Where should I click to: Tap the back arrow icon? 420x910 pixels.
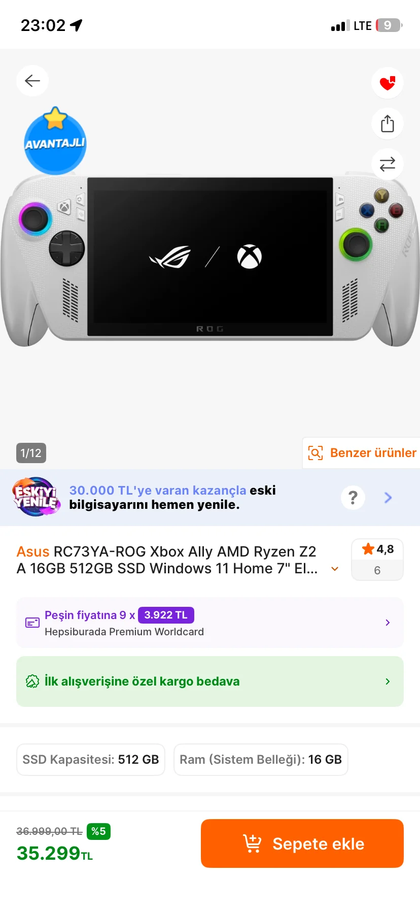pos(32,81)
